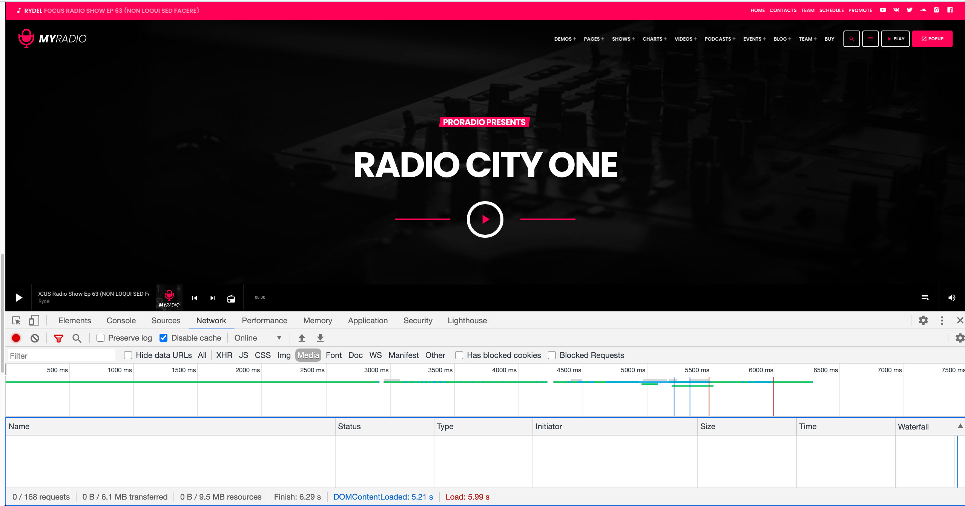Check the Hide data URLs checkbox
This screenshot has width=965, height=506.
tap(128, 355)
